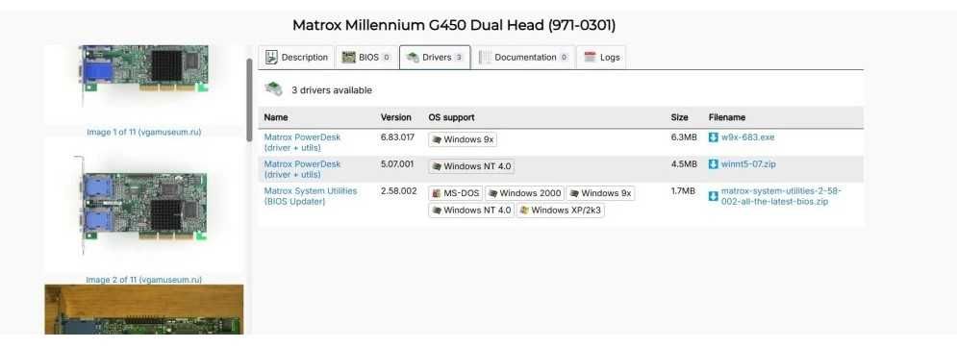Click version cell 2.58.002
This screenshot has width=957, height=348.
[x=398, y=191]
